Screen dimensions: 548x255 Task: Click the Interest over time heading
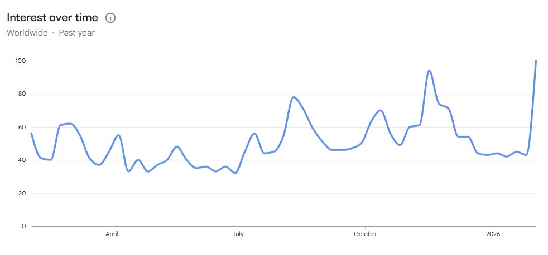[52, 18]
